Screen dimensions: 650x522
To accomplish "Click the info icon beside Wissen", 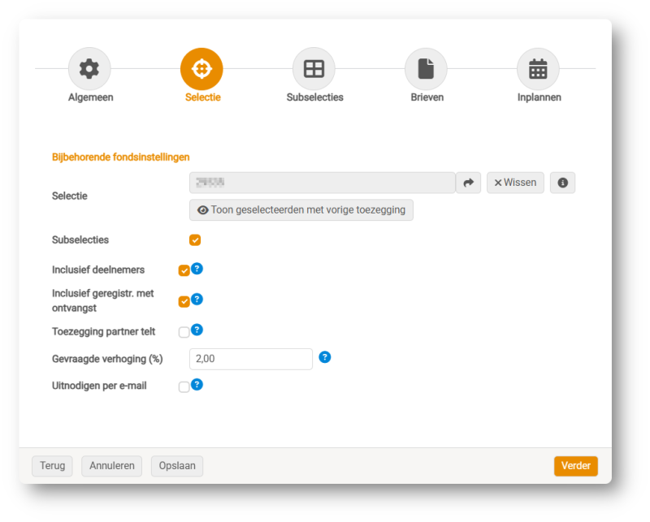I will pyautogui.click(x=562, y=183).
